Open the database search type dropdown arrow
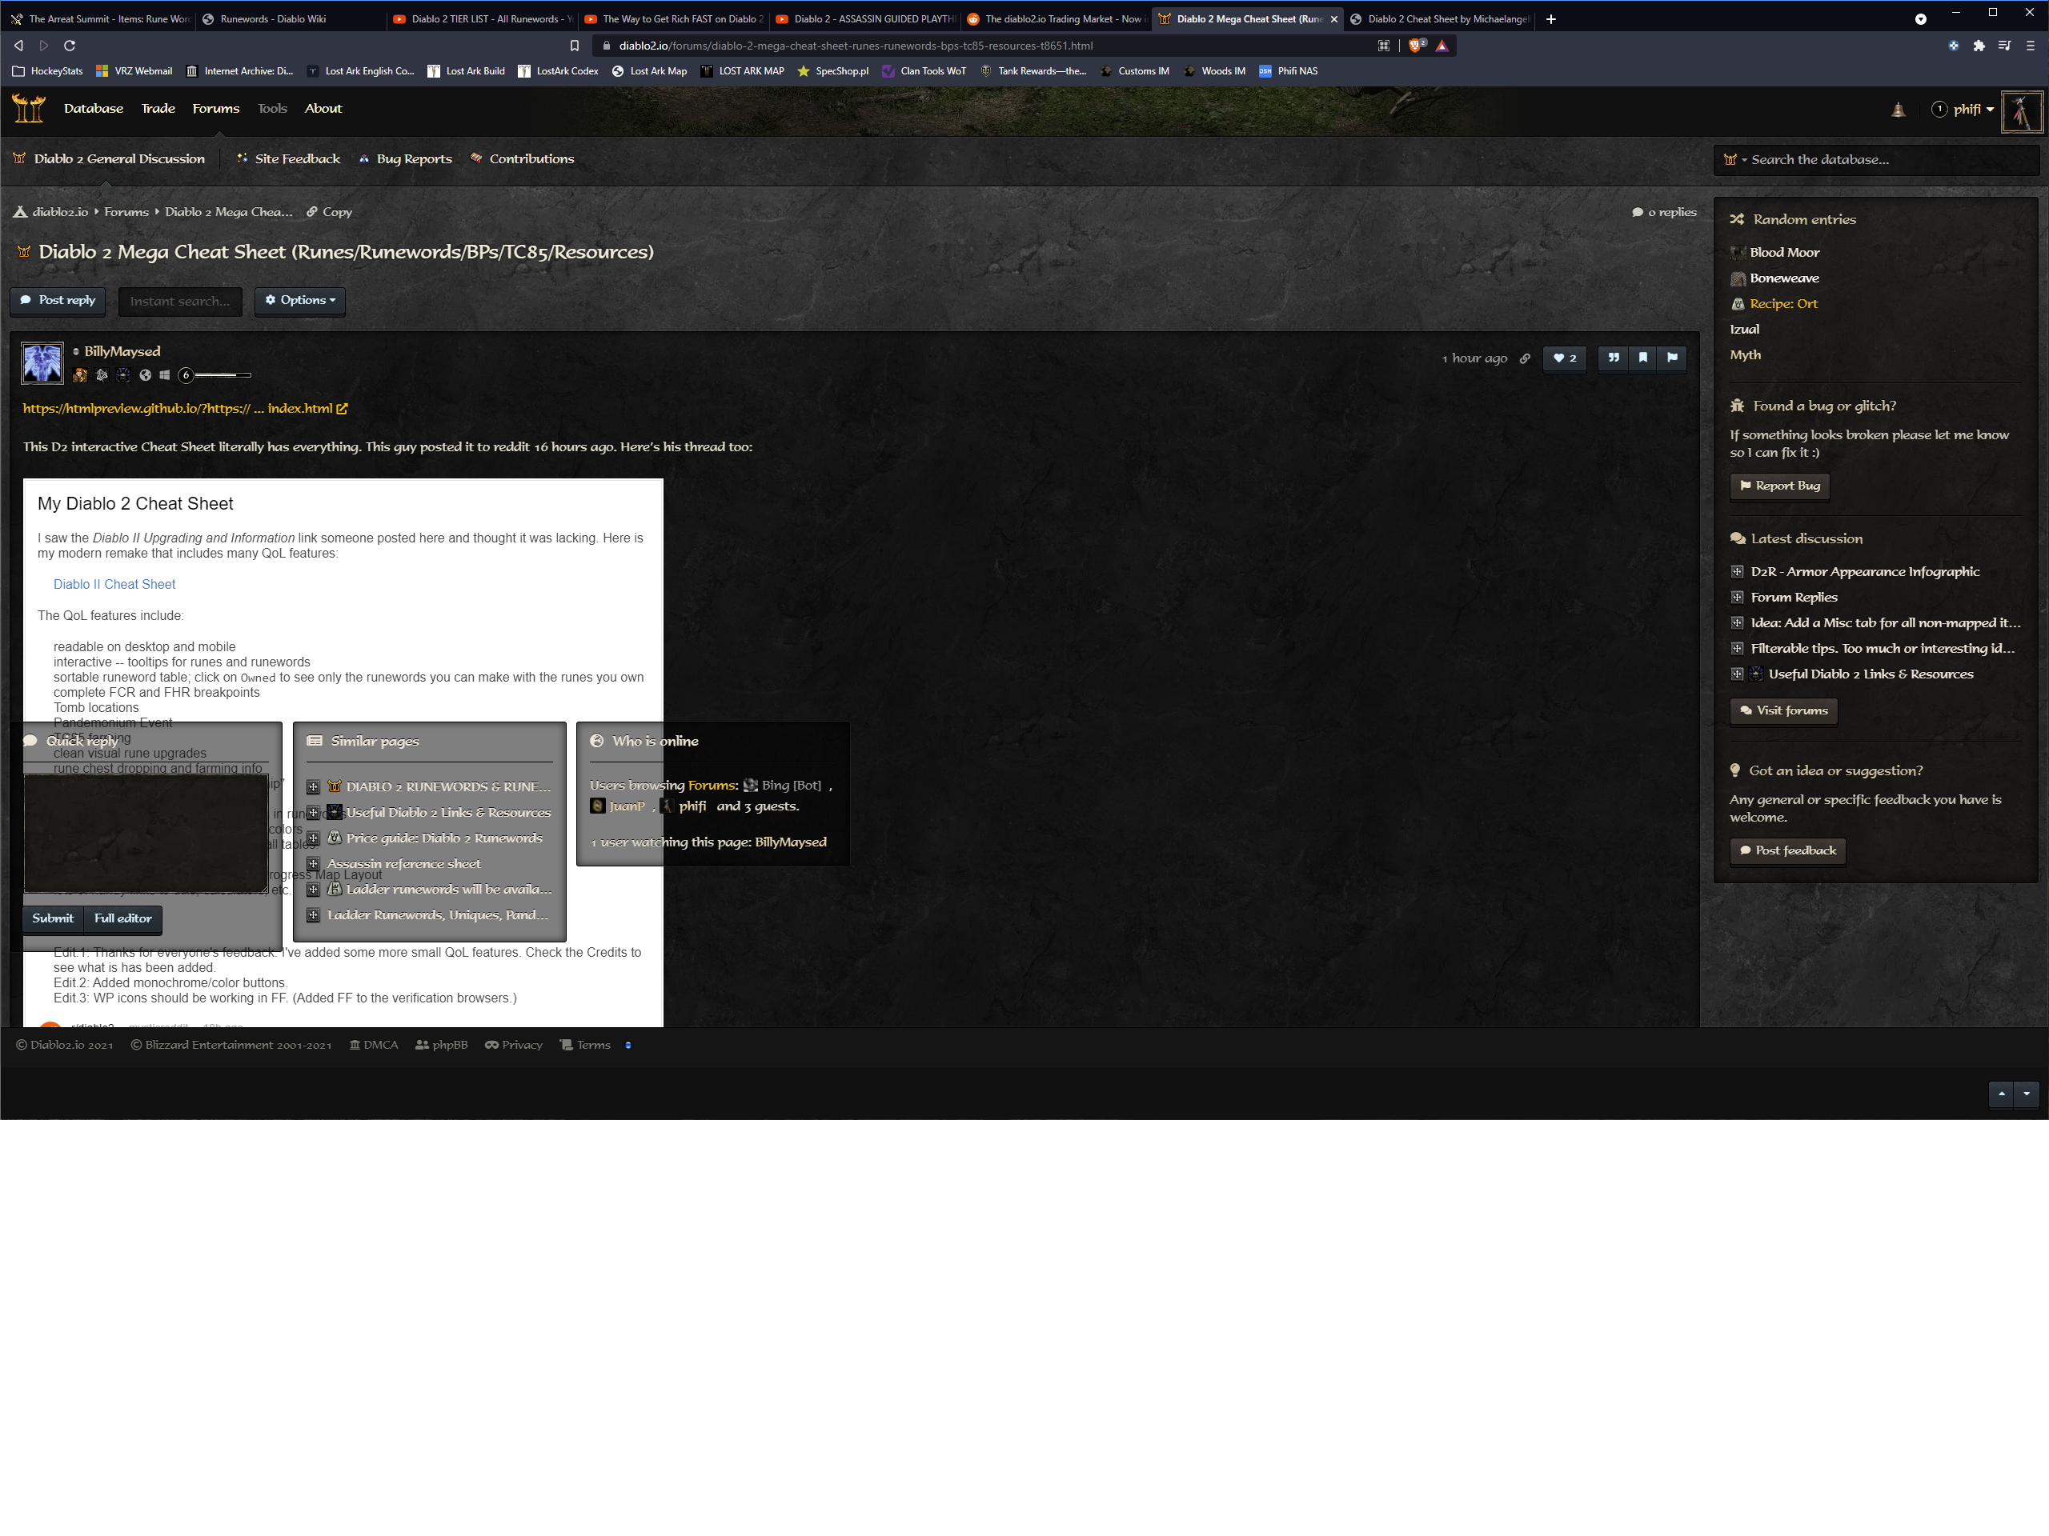Image resolution: width=2049 pixels, height=1536 pixels. tap(1744, 160)
